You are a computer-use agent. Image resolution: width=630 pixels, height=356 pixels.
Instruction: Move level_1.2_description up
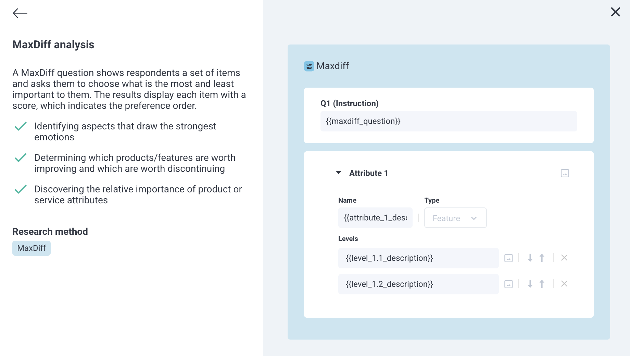coord(542,284)
